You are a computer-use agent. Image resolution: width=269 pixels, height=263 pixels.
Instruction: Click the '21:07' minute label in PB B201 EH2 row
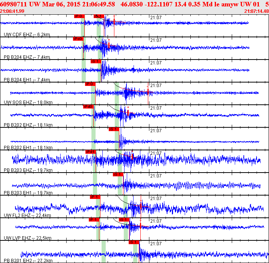[156, 244]
